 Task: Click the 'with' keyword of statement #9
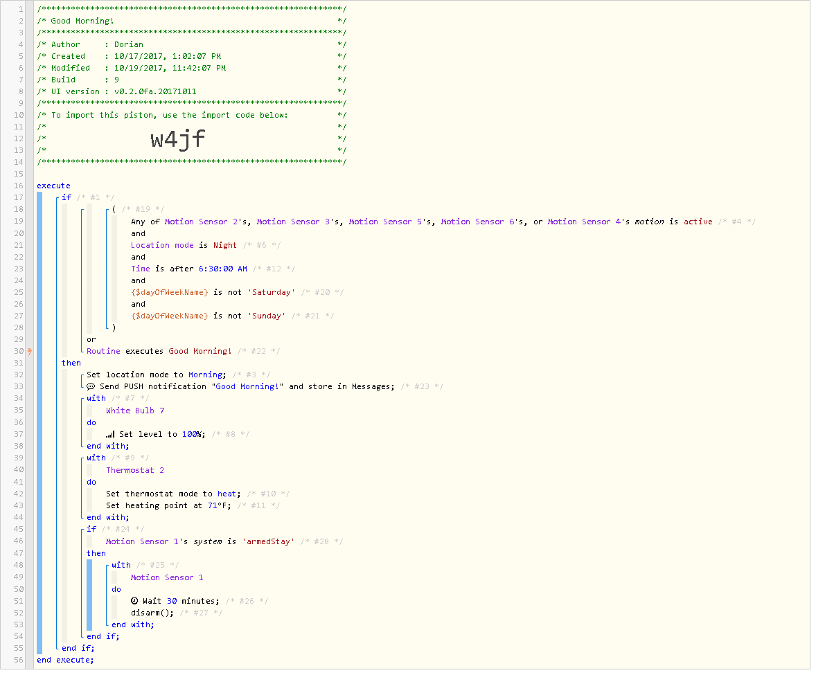96,459
